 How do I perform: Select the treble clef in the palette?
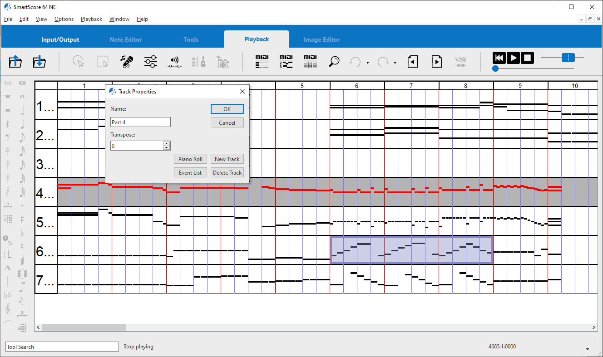(x=8, y=308)
